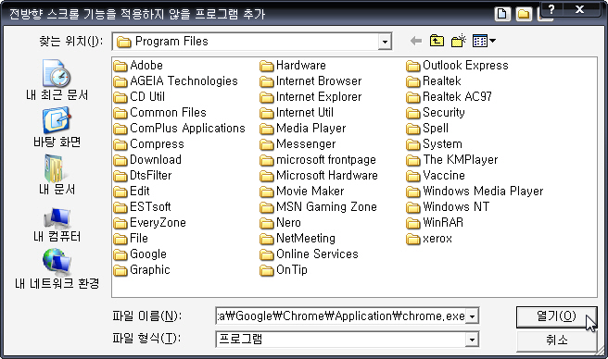Go back to the previous folder
This screenshot has width=608, height=359.
point(415,41)
